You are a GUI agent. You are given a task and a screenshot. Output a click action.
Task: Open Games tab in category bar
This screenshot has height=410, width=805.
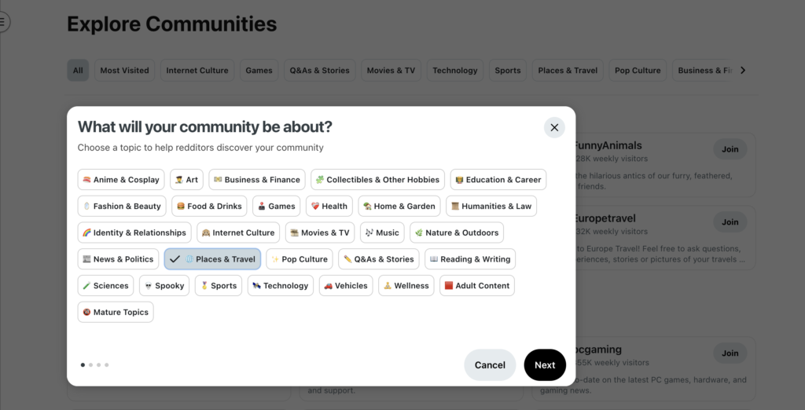pos(259,71)
